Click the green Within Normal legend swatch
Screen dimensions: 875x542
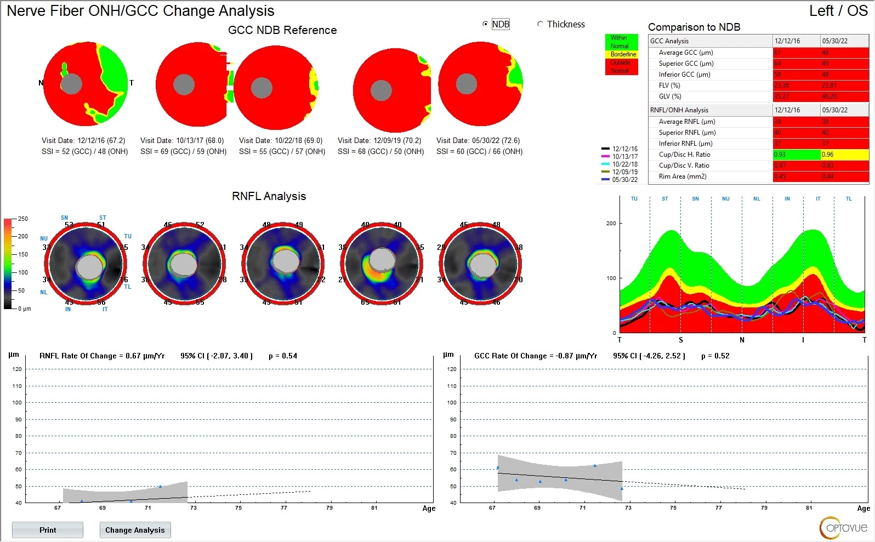[x=621, y=42]
